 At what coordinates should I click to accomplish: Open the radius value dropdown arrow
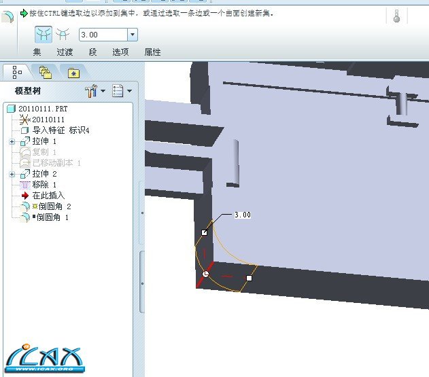(x=133, y=35)
